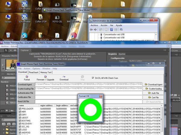Open the Papelera de reciclaje desktop icon
This screenshot has width=181, height=135.
point(8,37)
